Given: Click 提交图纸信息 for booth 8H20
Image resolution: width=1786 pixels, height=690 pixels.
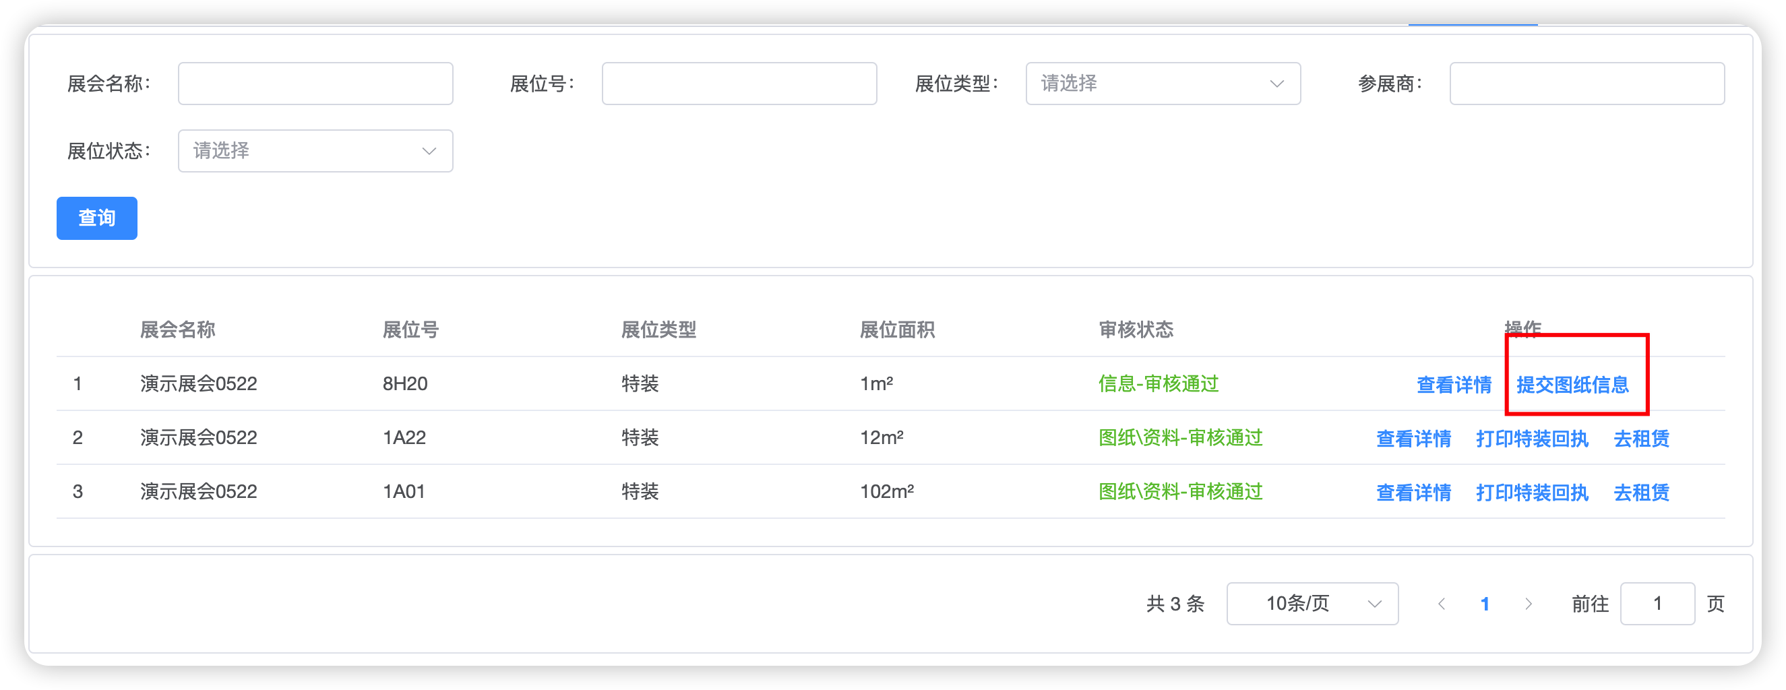Looking at the screenshot, I should click(x=1572, y=385).
